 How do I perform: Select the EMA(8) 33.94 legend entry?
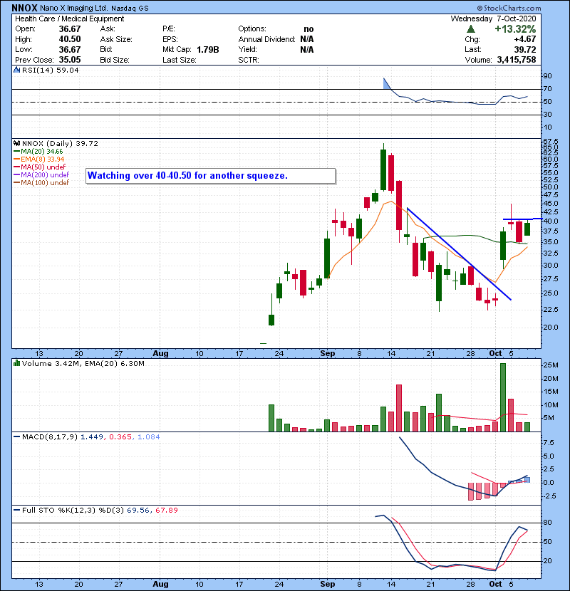(39, 159)
